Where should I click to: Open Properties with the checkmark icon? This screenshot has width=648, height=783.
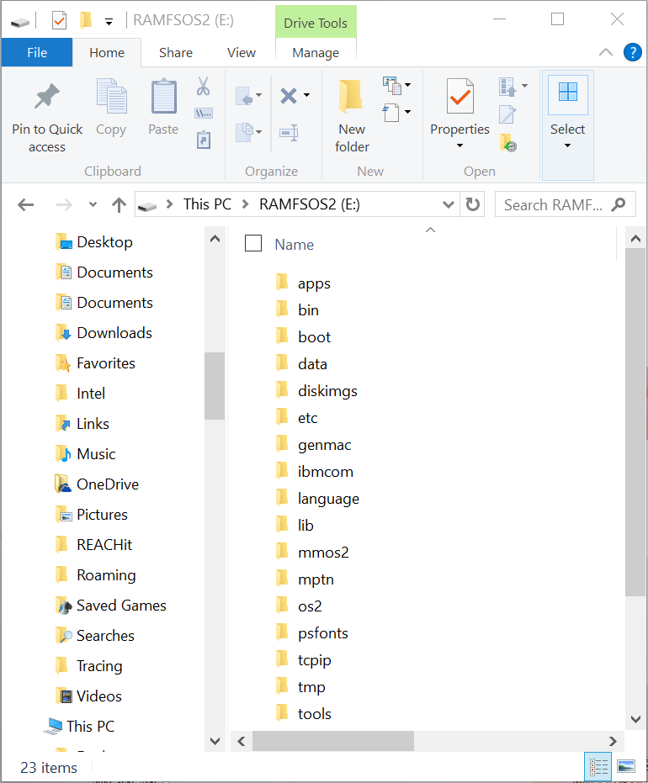459,96
